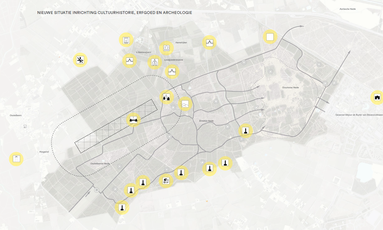
Task: Select the fort icon near the Kazerne label
Action: (x=377, y=97)
